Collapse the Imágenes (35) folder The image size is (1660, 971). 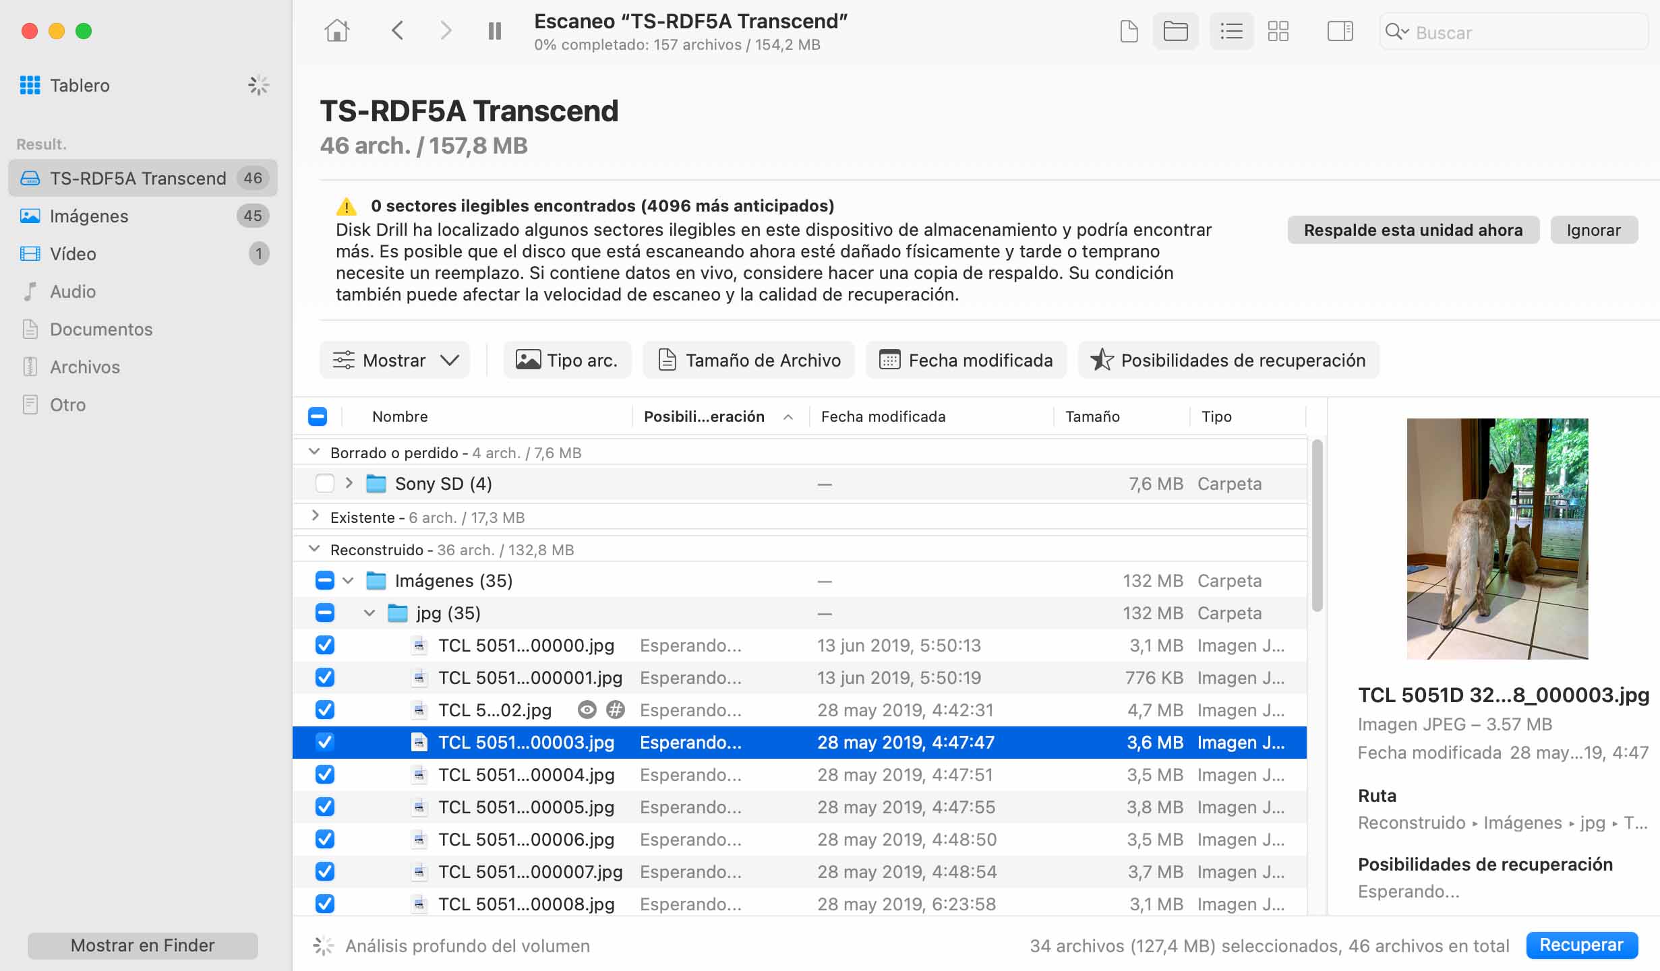[x=348, y=580]
